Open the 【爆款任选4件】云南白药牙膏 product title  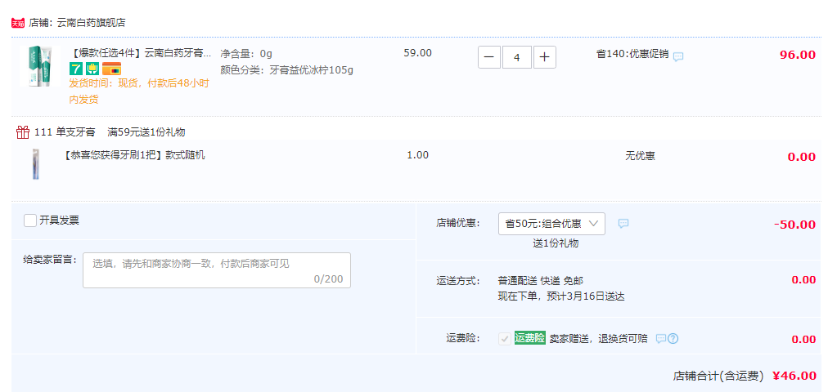point(141,53)
